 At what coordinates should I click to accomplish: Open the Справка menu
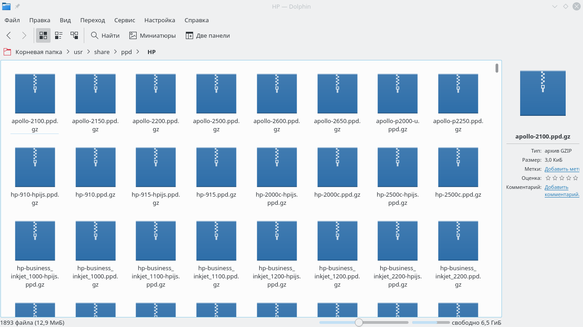[197, 20]
